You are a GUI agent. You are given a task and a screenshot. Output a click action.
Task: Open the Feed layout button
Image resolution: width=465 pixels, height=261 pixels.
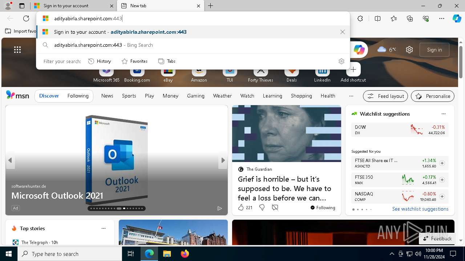click(385, 96)
